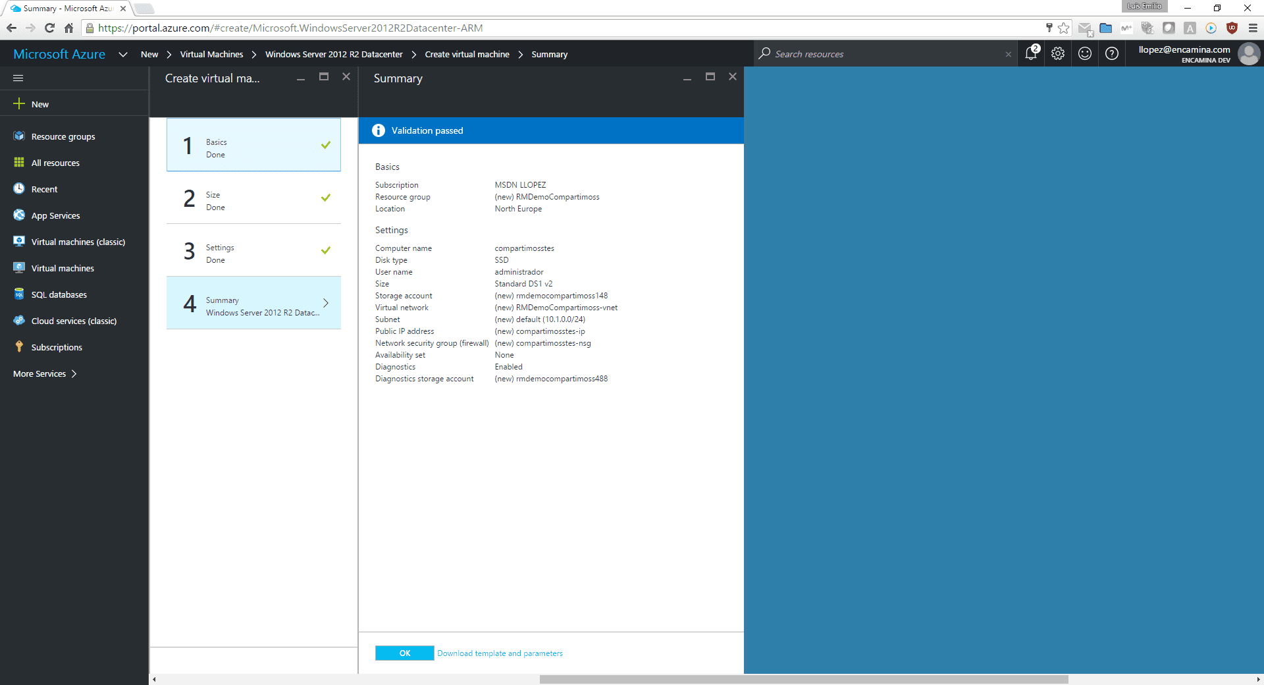Download template and parameters link

tap(500, 653)
